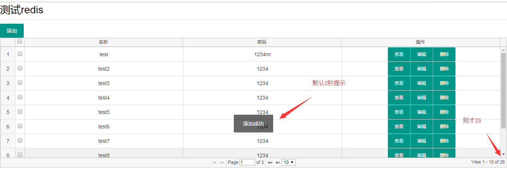The height and width of the screenshot is (175, 507).
Task: Click the vertical scrollbar thumb
Action: pyautogui.click(x=504, y=91)
